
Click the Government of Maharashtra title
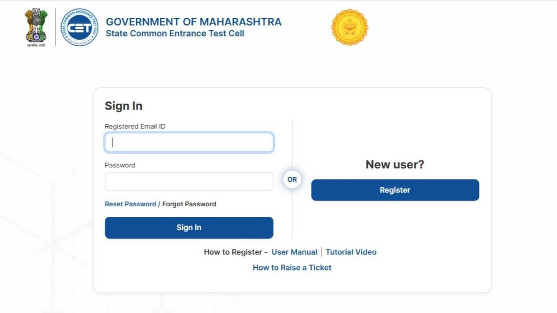click(194, 22)
